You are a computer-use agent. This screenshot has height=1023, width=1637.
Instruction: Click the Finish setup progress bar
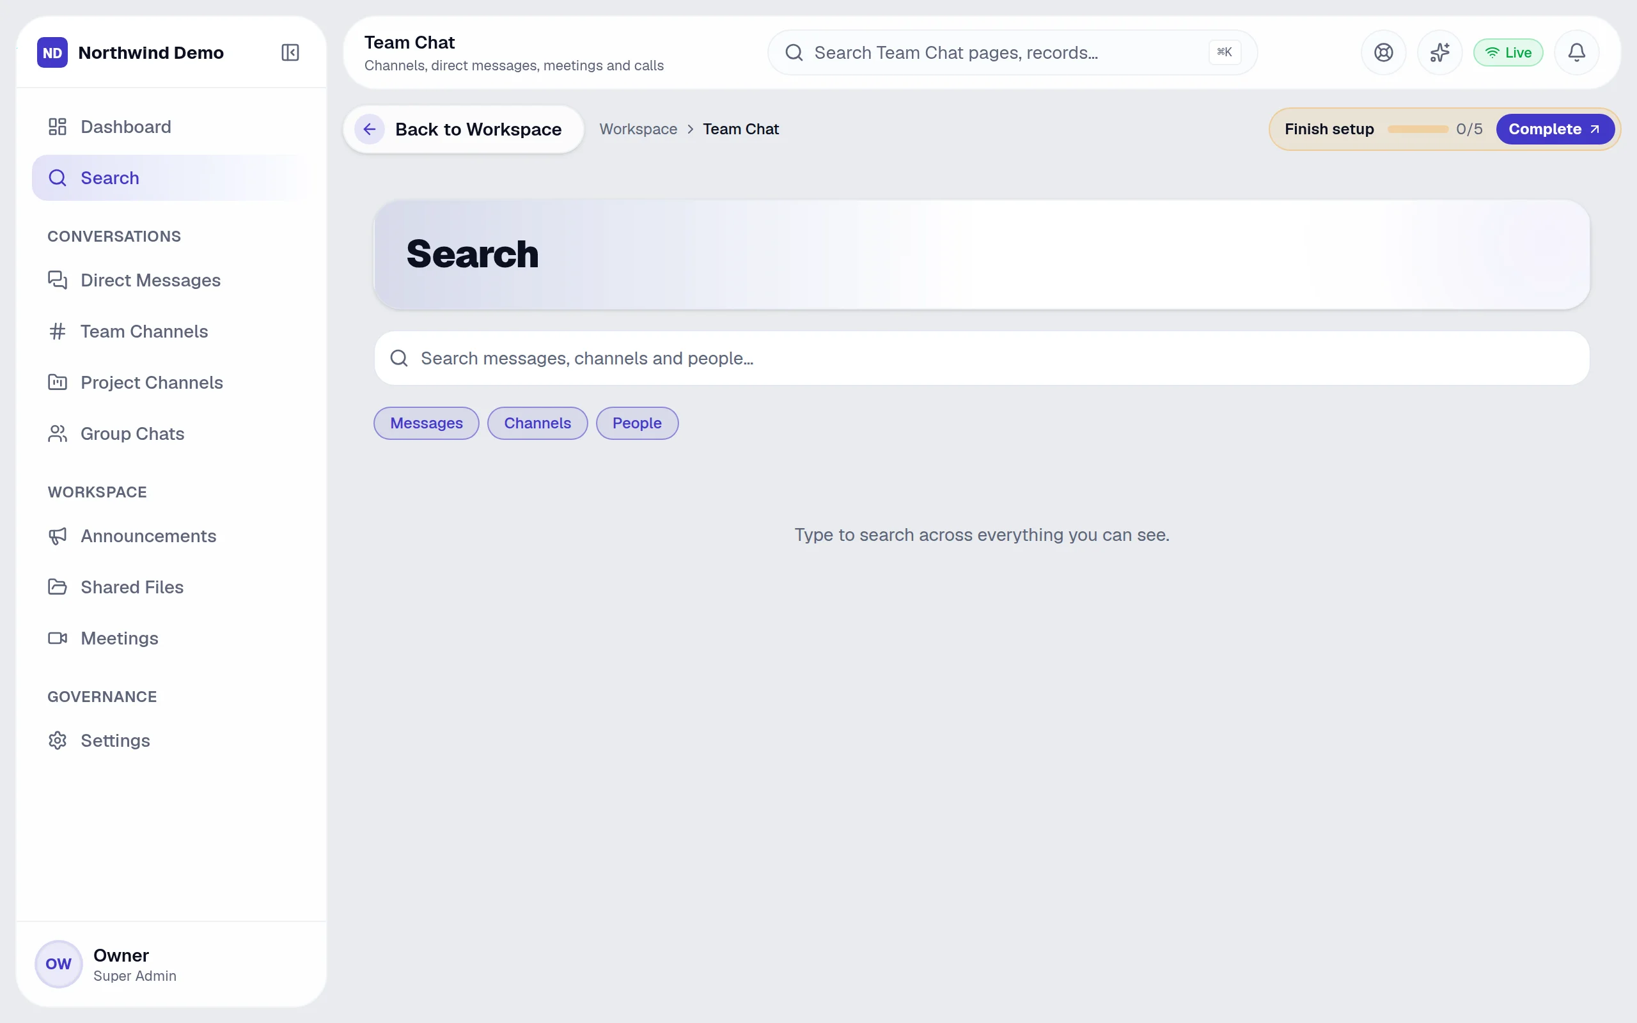point(1417,129)
